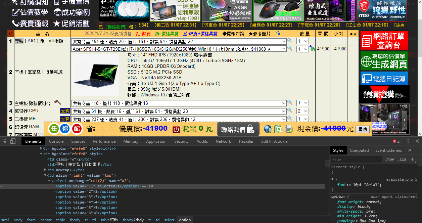Show more Styles pane tabs chevron
The height and width of the screenshot is (223, 422).
click(x=410, y=150)
